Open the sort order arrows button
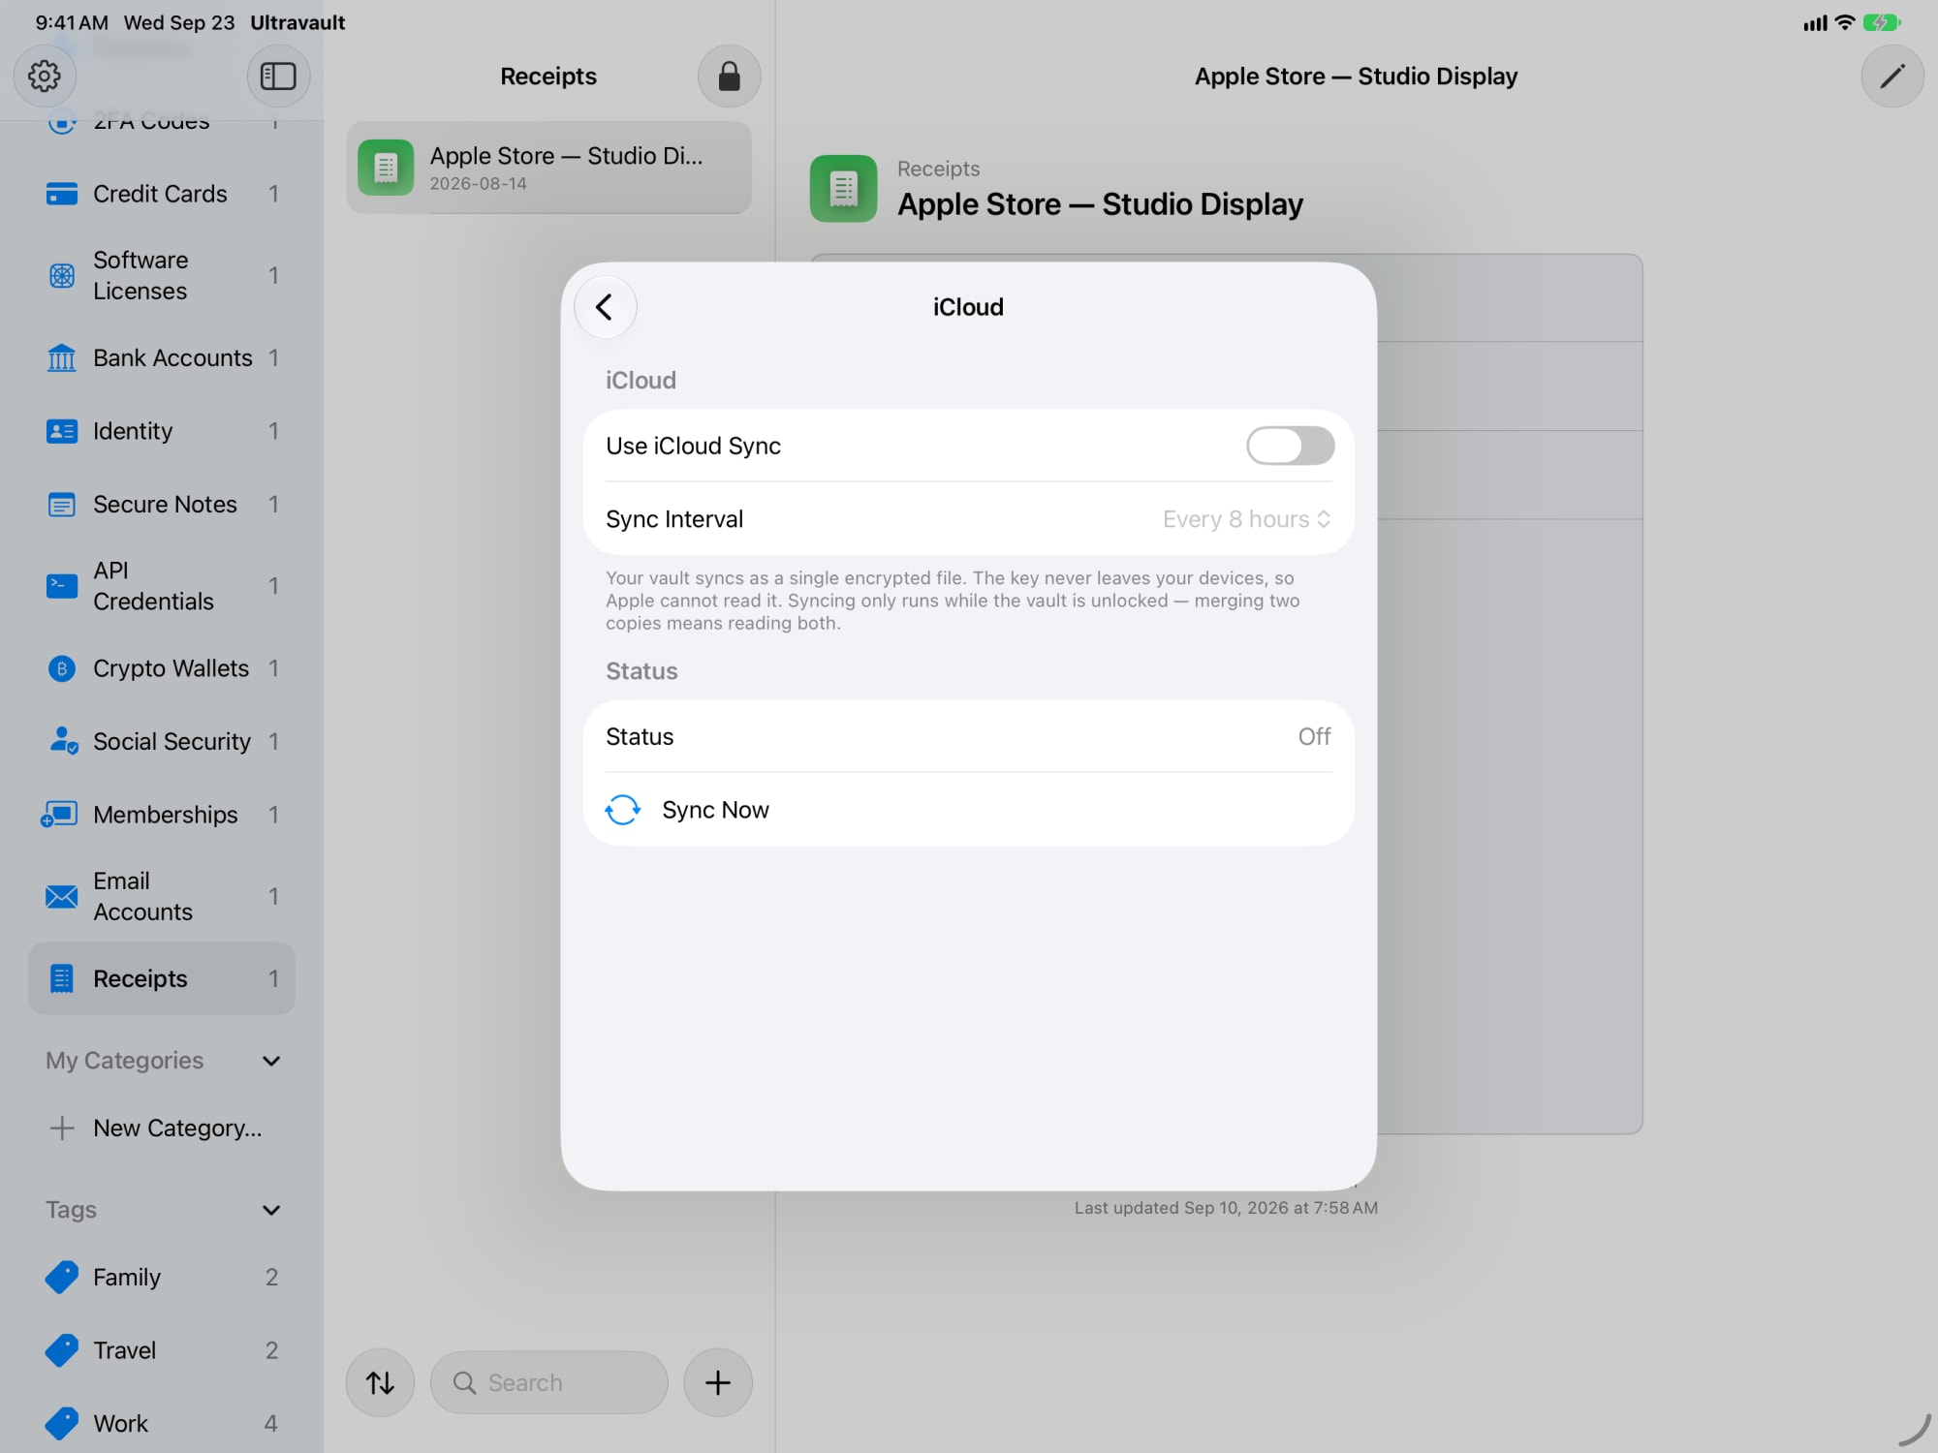 [x=380, y=1382]
